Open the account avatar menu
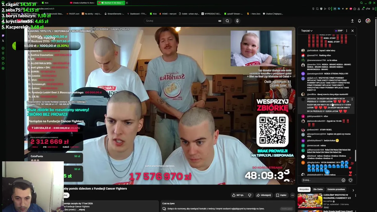 [x=368, y=21]
